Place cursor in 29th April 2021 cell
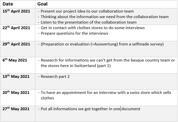 [16, 44]
